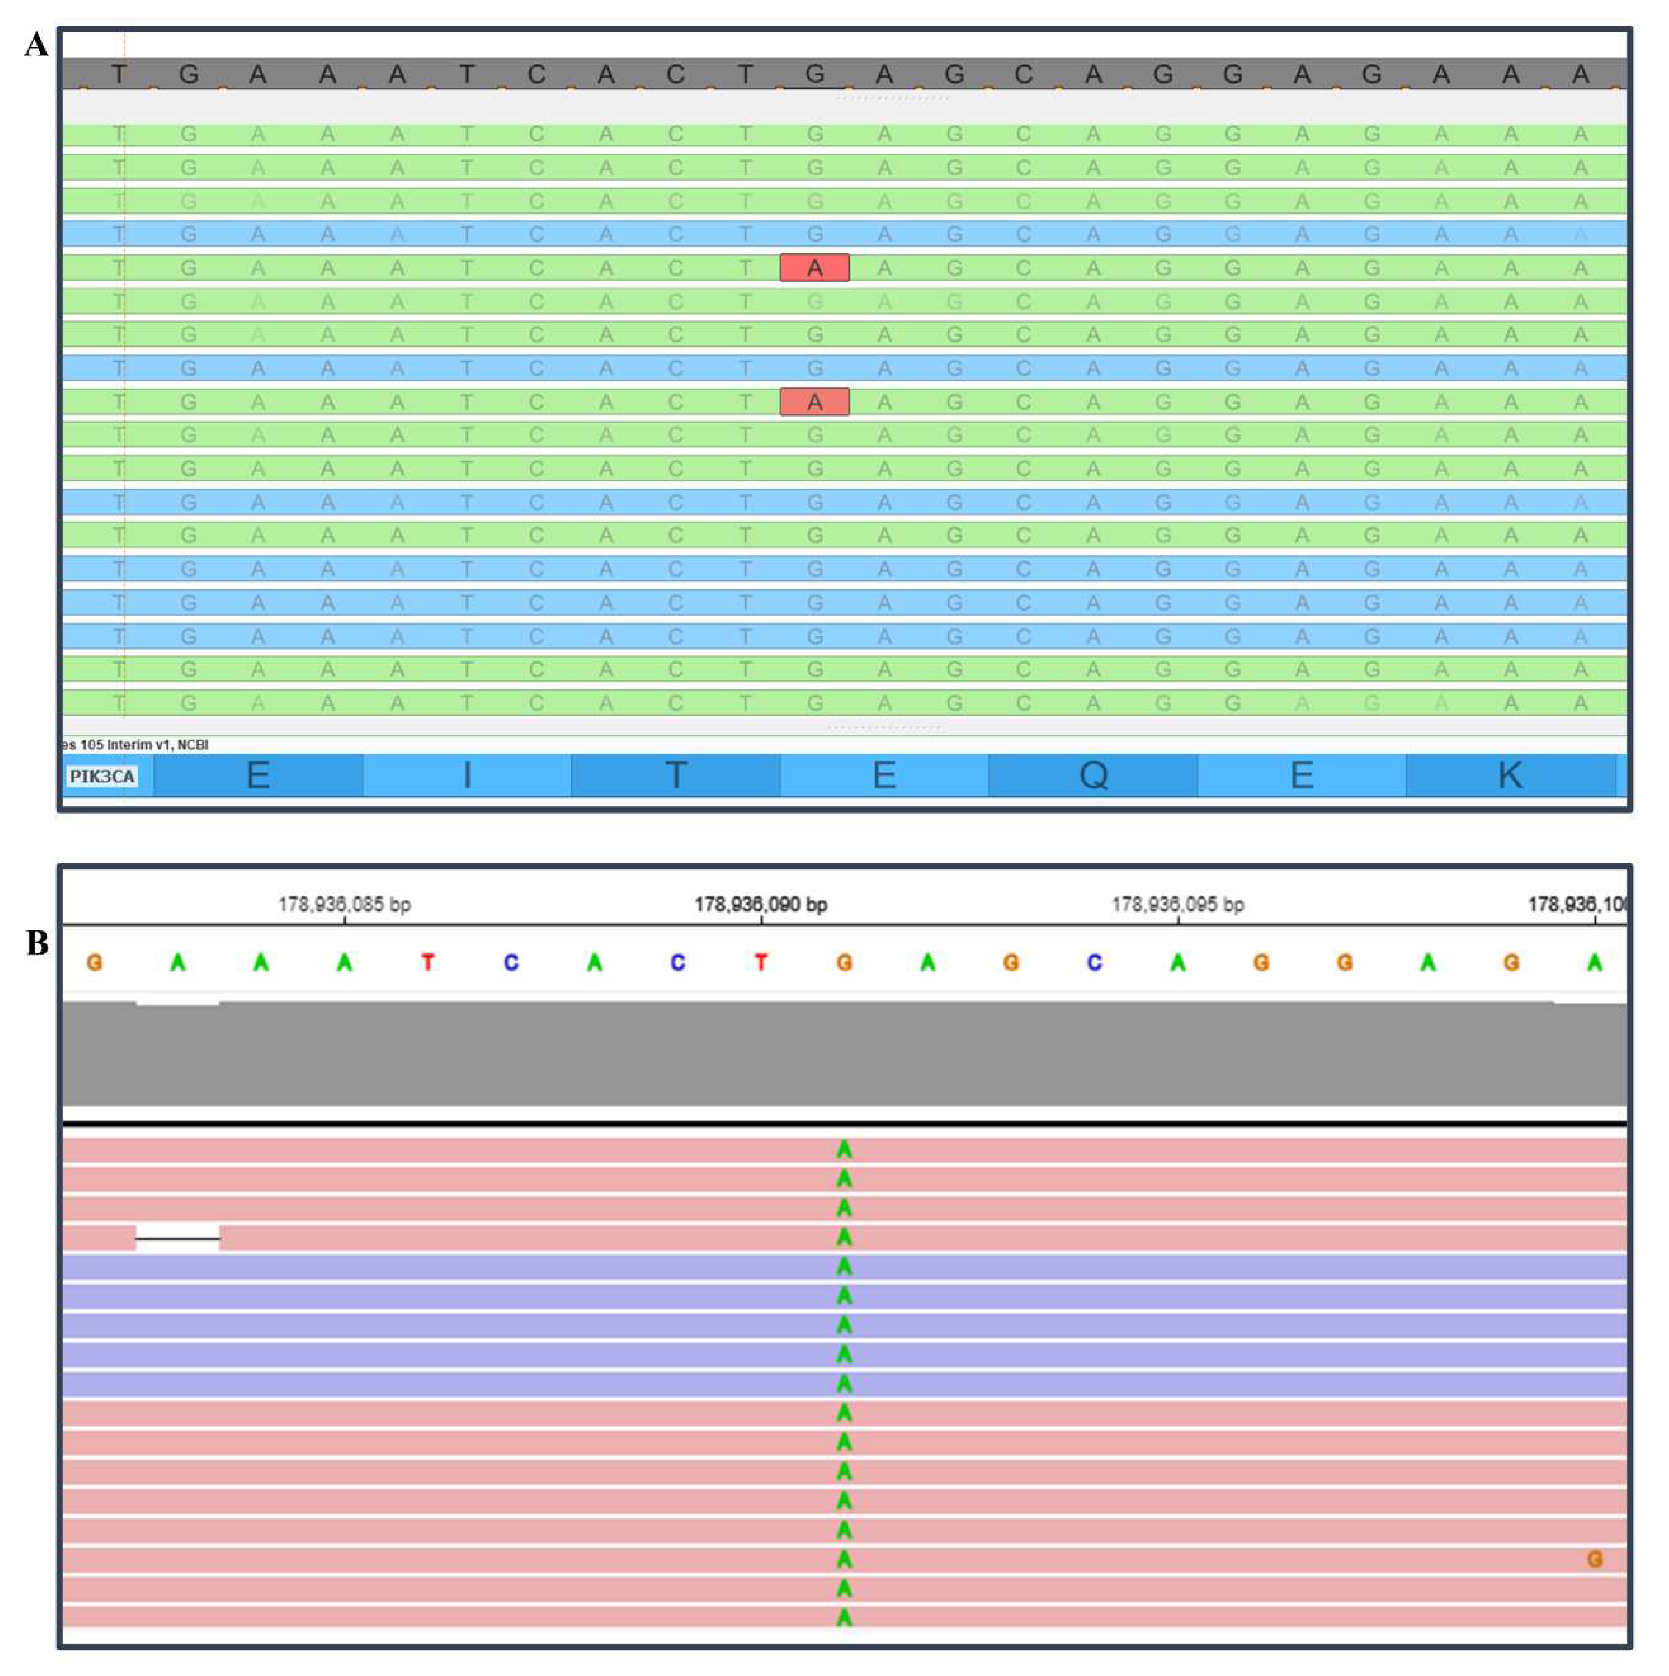Image resolution: width=1669 pixels, height=1676 pixels.
Task: Click the I amino acid block
Action: pyautogui.click(x=467, y=775)
